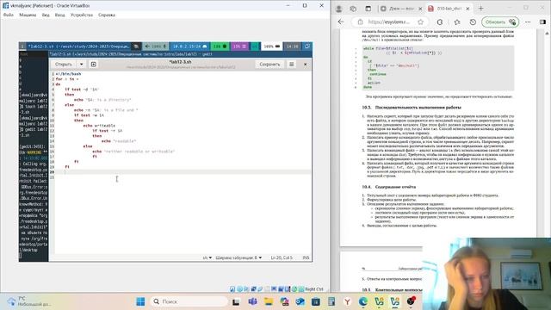Click the INS insert mode indicator
This screenshot has height=310, width=551.
pos(306,257)
